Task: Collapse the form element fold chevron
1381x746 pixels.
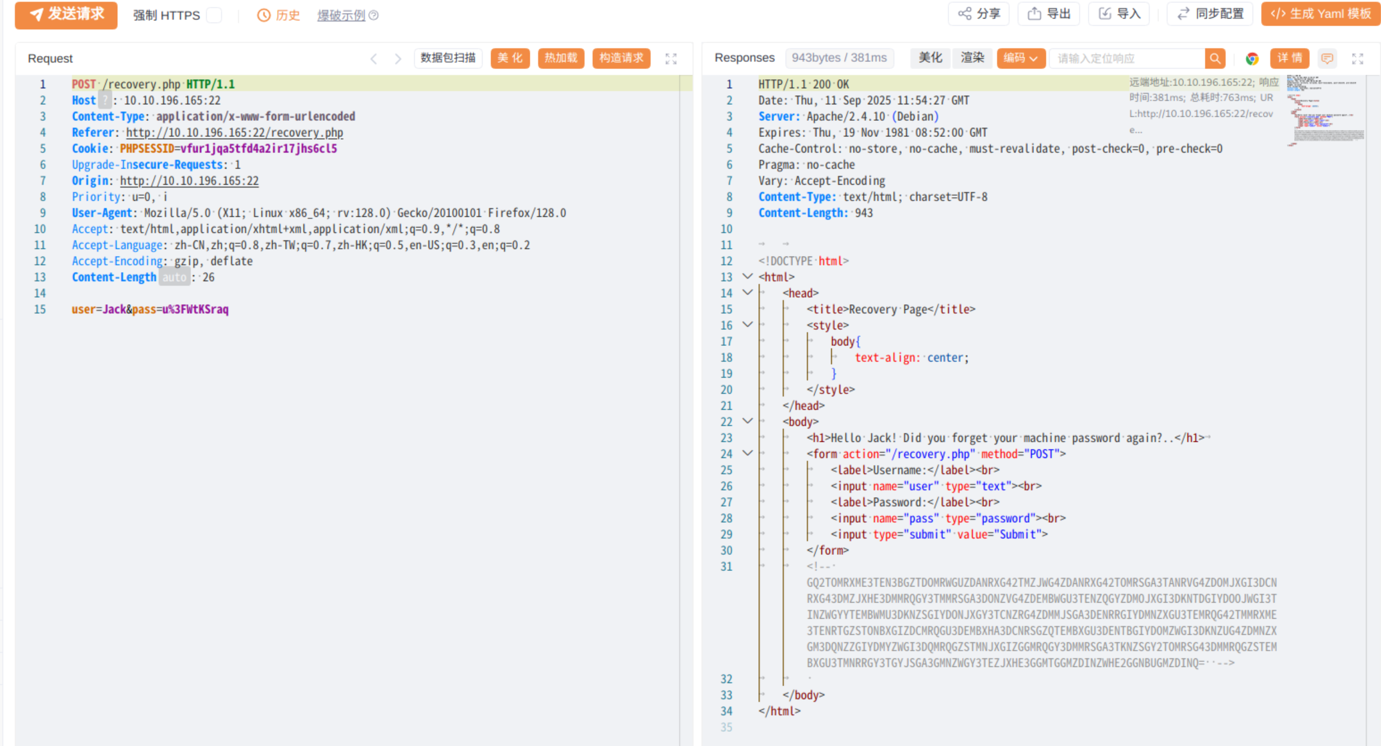Action: (748, 453)
